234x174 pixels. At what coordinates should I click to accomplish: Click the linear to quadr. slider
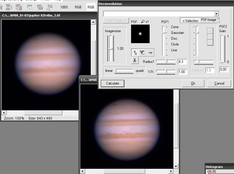click(x=124, y=70)
